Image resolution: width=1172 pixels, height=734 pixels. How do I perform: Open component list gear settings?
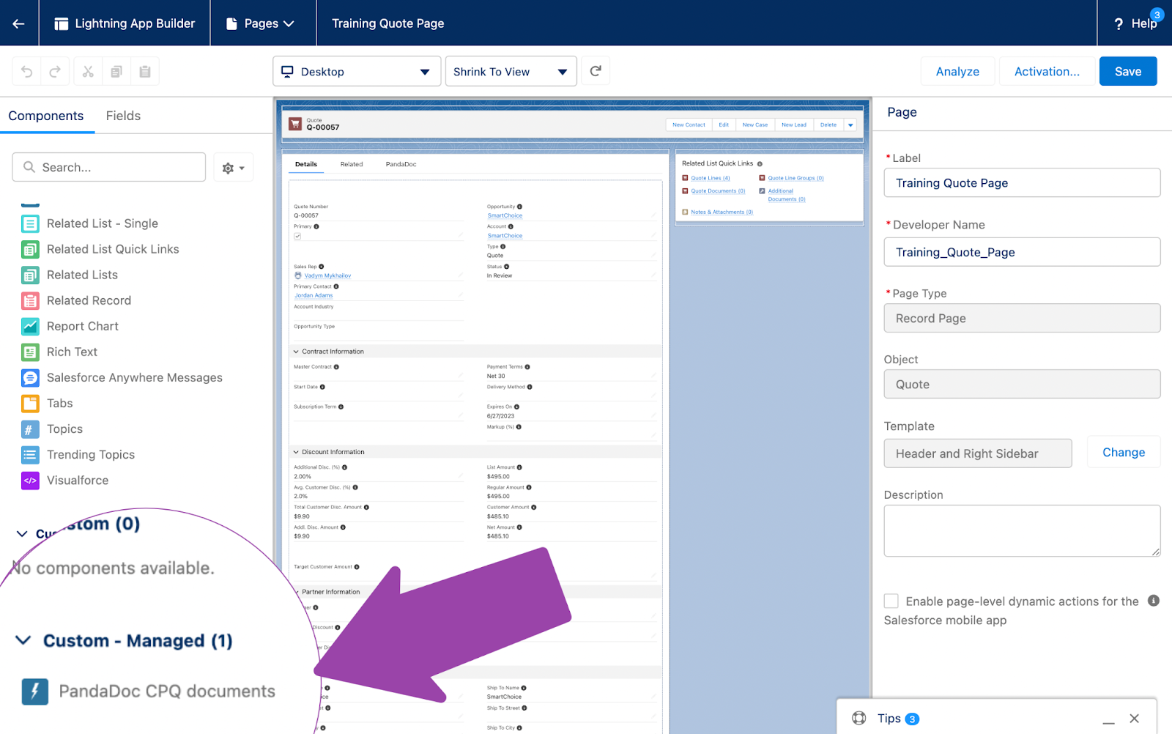coord(233,168)
